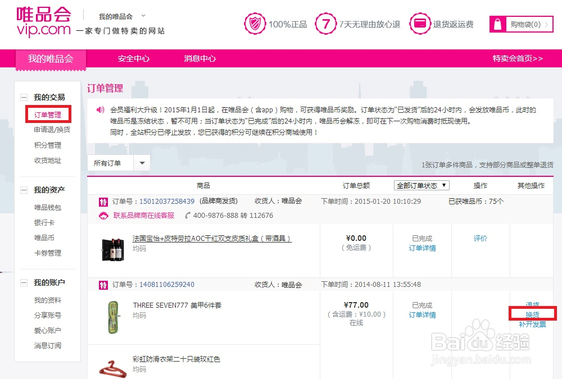Open order number 15012037258439 link
The image size is (562, 379).
tap(167, 202)
